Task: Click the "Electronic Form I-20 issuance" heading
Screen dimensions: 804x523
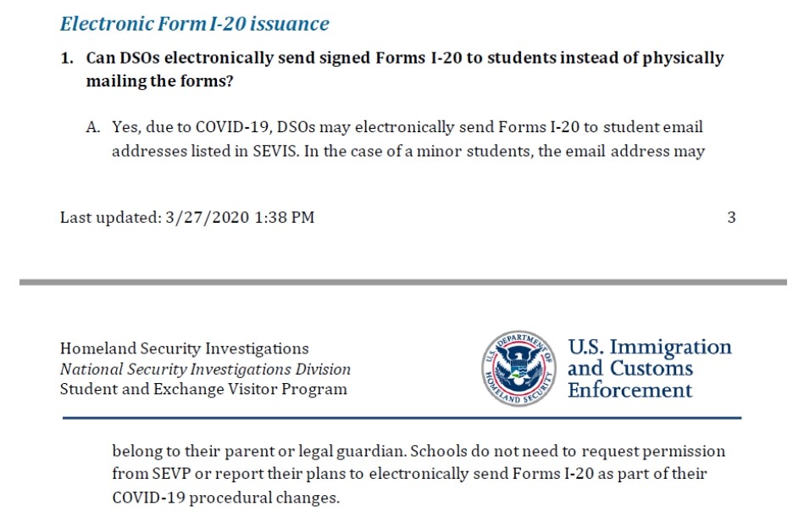Action: [x=194, y=24]
